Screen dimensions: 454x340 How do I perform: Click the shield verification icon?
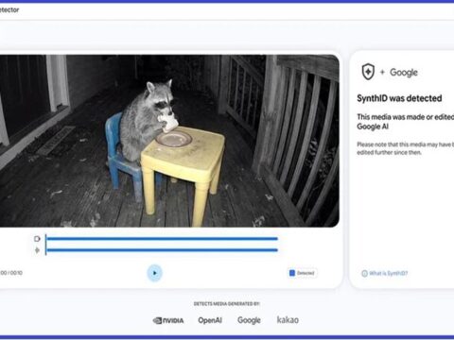(368, 72)
